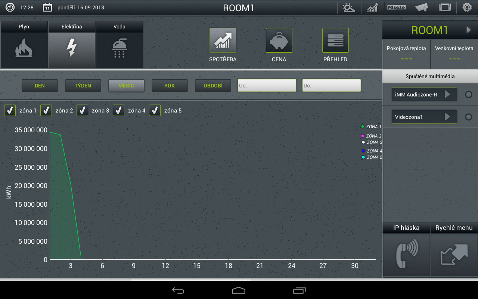Open the Rychlé menu arrows icon
Screen dimensions: 478x299
pos(454,254)
